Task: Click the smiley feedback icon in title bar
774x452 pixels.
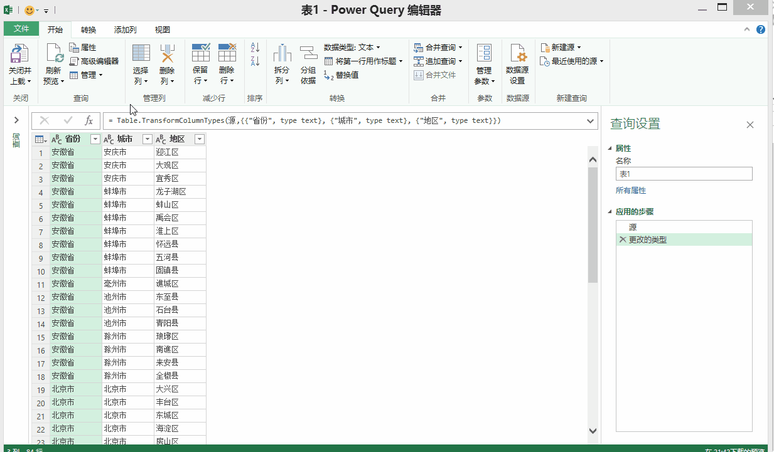Action: pyautogui.click(x=30, y=11)
